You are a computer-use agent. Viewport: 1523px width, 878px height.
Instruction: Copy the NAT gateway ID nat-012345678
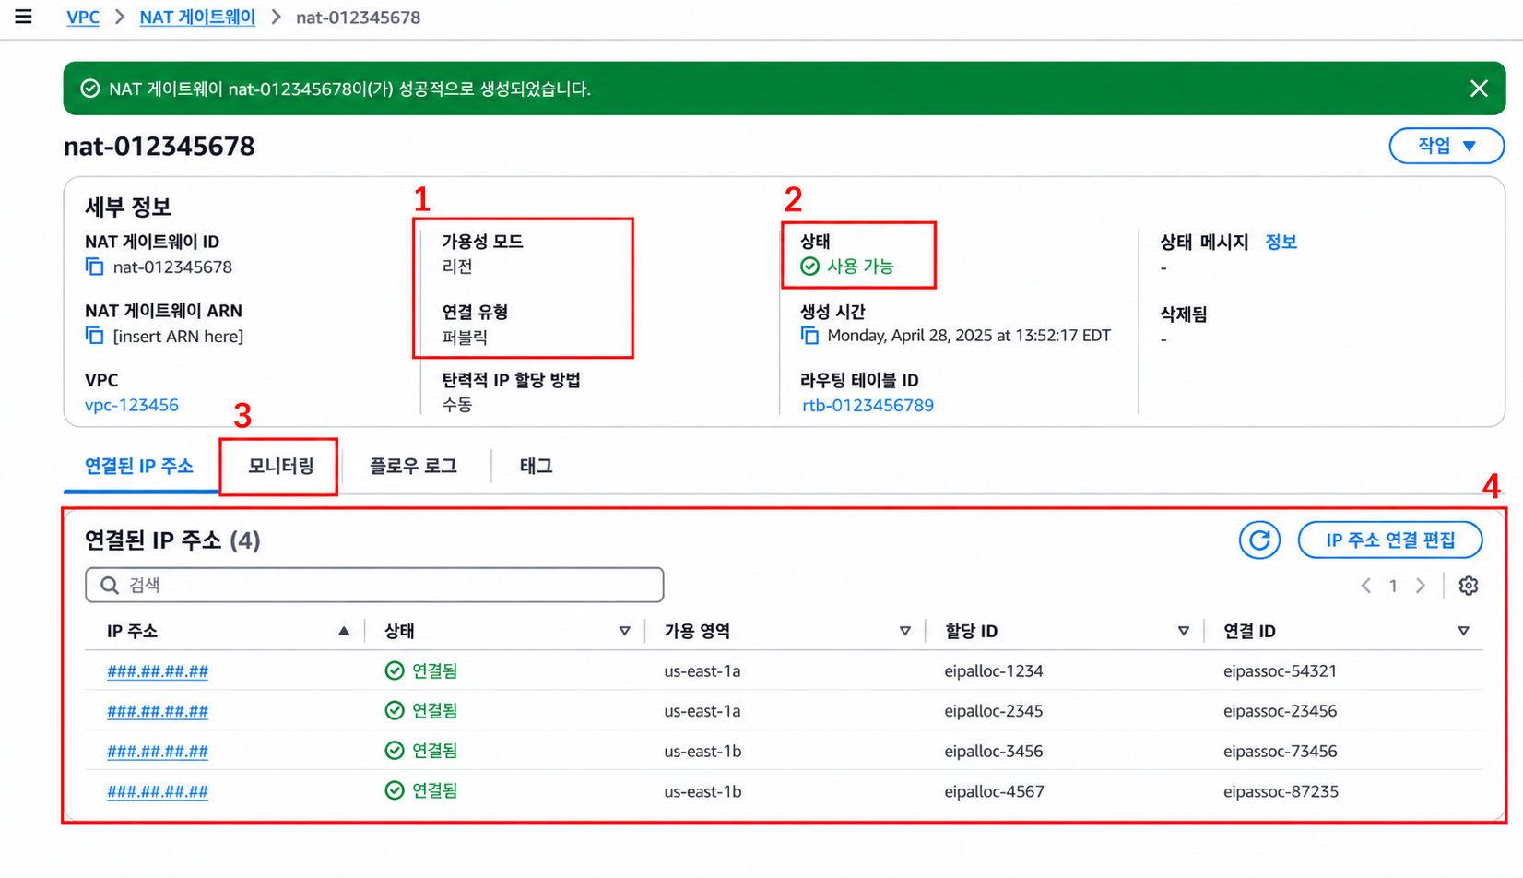pos(94,267)
